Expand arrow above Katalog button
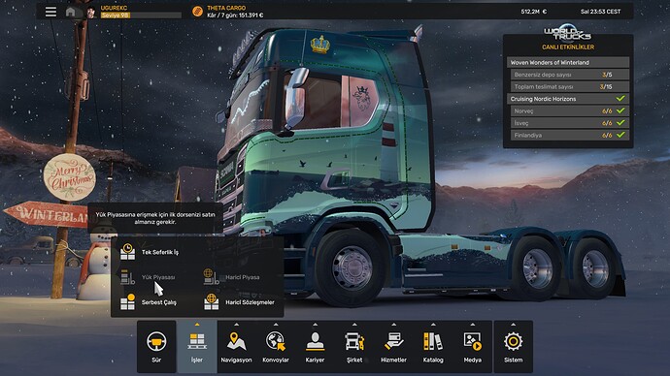This screenshot has height=376, width=670. [x=433, y=325]
